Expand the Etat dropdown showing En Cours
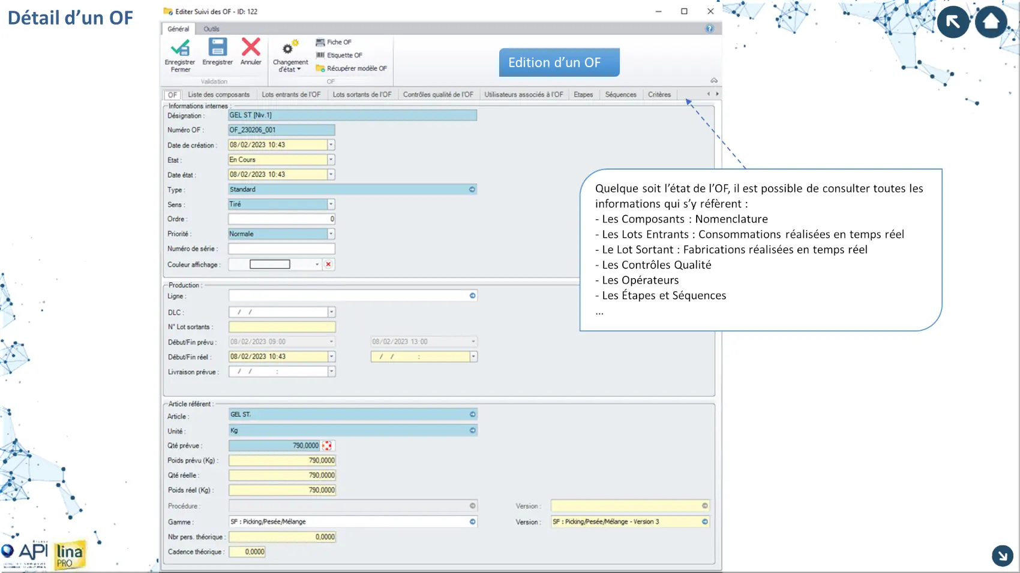 point(331,160)
